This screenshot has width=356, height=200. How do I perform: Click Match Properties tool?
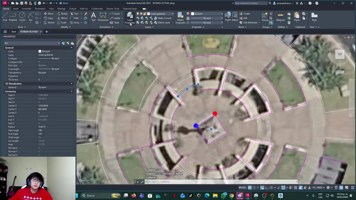click(181, 18)
